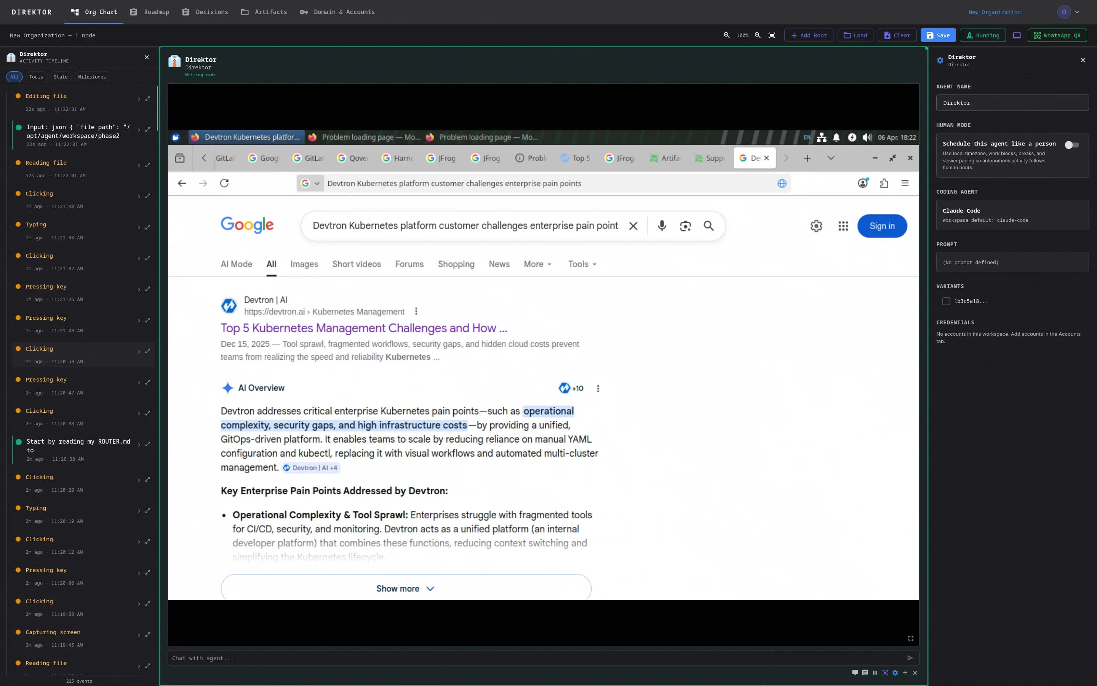This screenshot has height=686, width=1097.
Task: Open Google search by image camera icon
Action: 685,226
